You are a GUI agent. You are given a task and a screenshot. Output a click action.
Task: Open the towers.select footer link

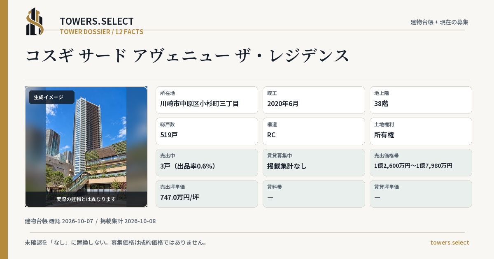[450, 243]
